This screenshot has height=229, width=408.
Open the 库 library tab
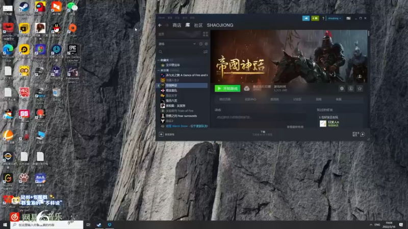pos(188,25)
